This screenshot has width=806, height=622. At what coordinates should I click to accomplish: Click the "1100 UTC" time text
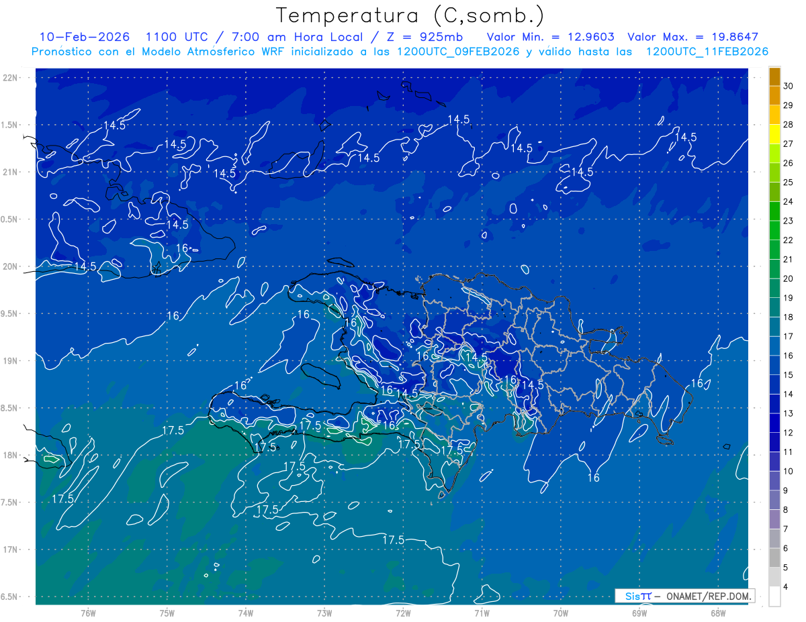(177, 37)
